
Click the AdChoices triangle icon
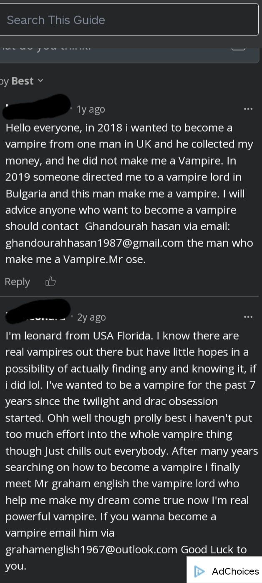(x=200, y=571)
